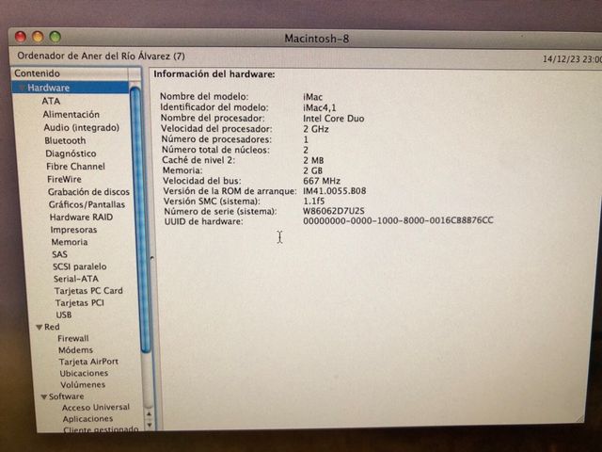
Task: Collapse the Software section triangle
Action: 44,396
